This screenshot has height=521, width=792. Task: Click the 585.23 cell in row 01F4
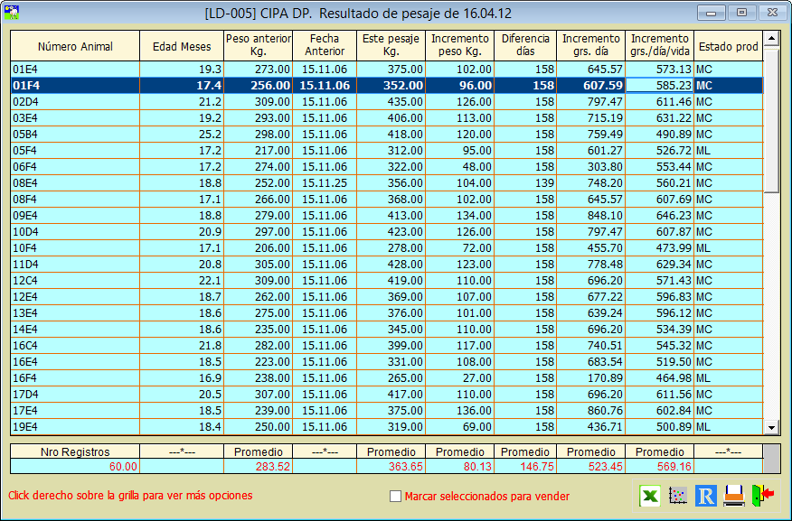(659, 85)
